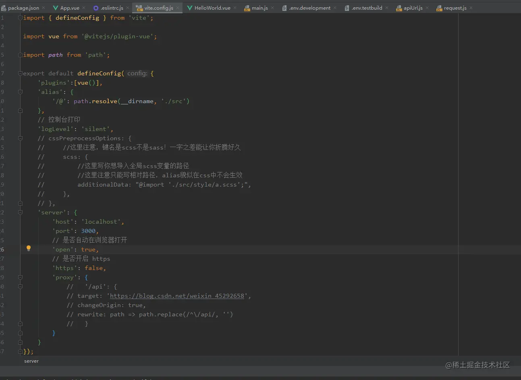521x380 pixels.
Task: Switch to the request.js tab
Action: click(x=455, y=8)
